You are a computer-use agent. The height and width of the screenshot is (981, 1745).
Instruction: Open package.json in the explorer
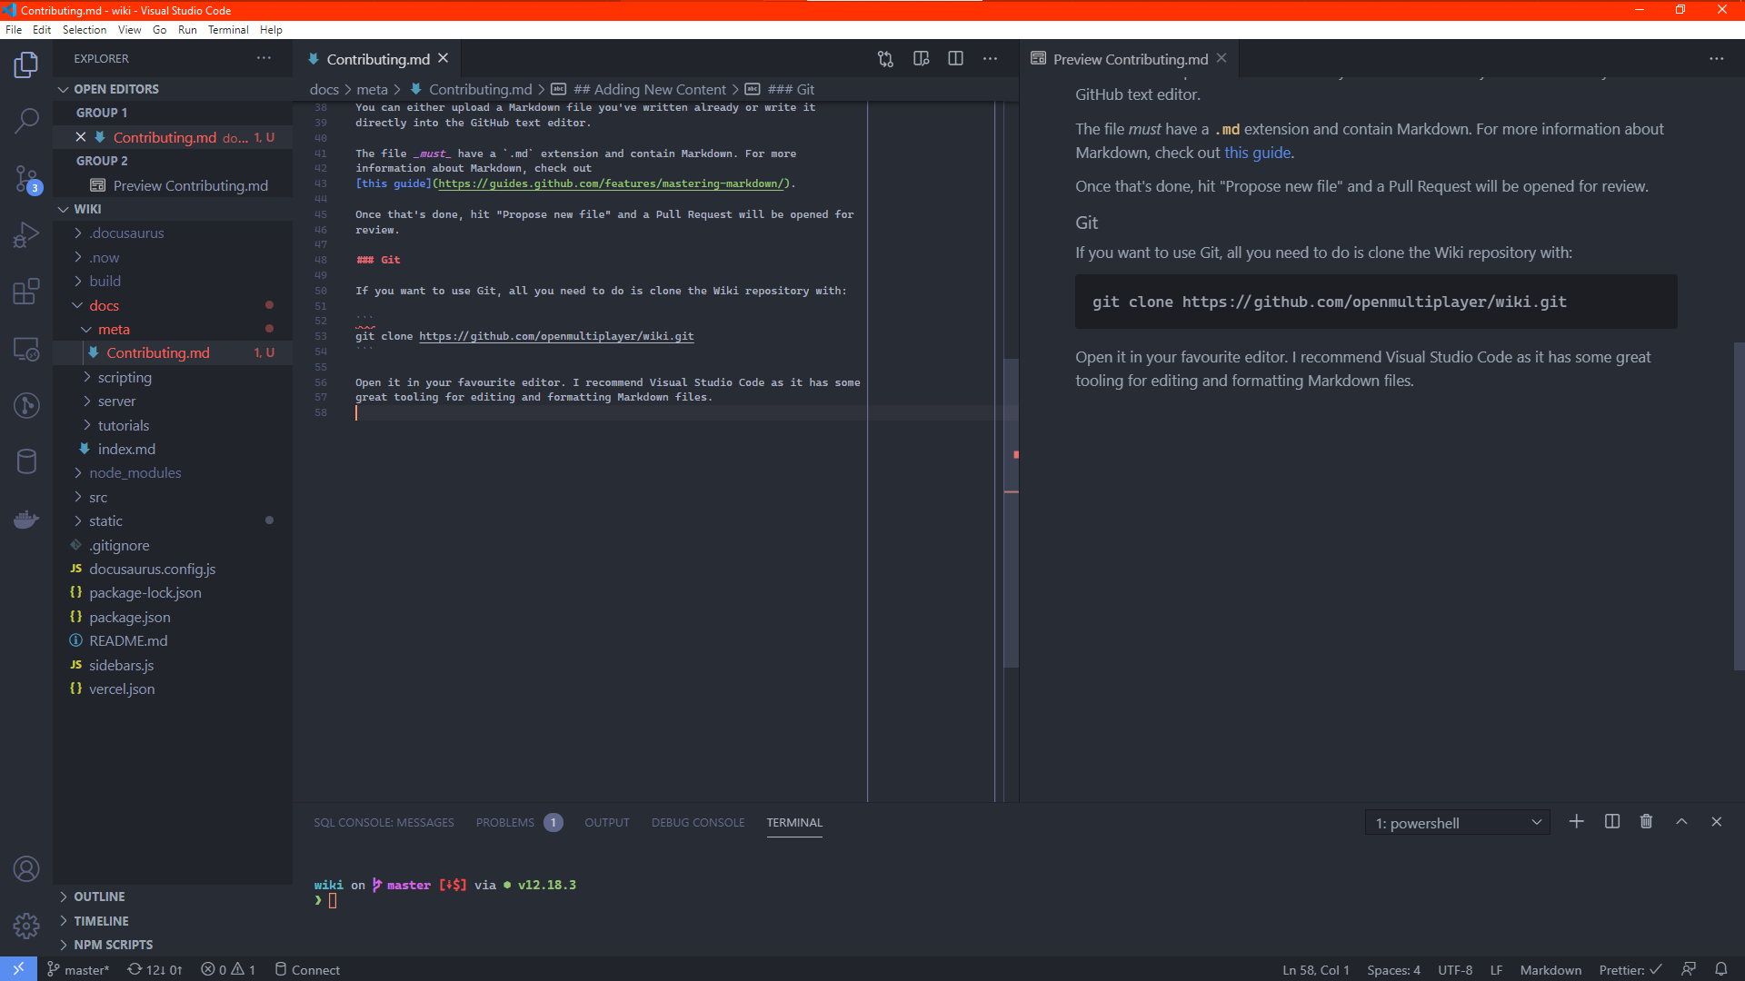click(130, 618)
